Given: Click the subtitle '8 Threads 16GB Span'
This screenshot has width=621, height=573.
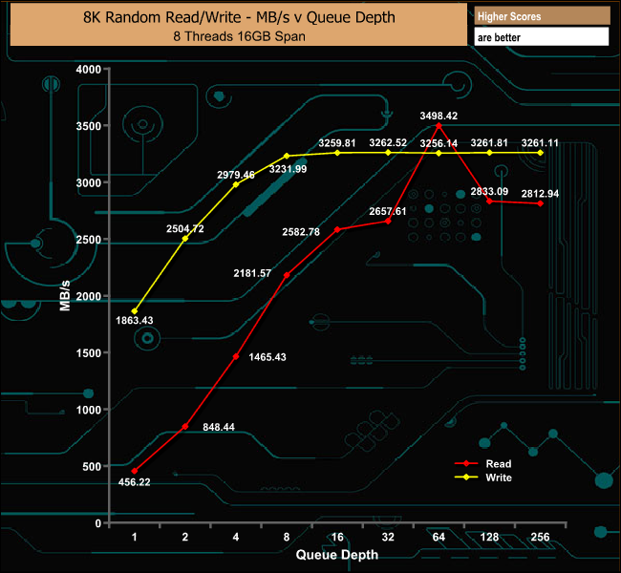Looking at the screenshot, I should (x=239, y=36).
